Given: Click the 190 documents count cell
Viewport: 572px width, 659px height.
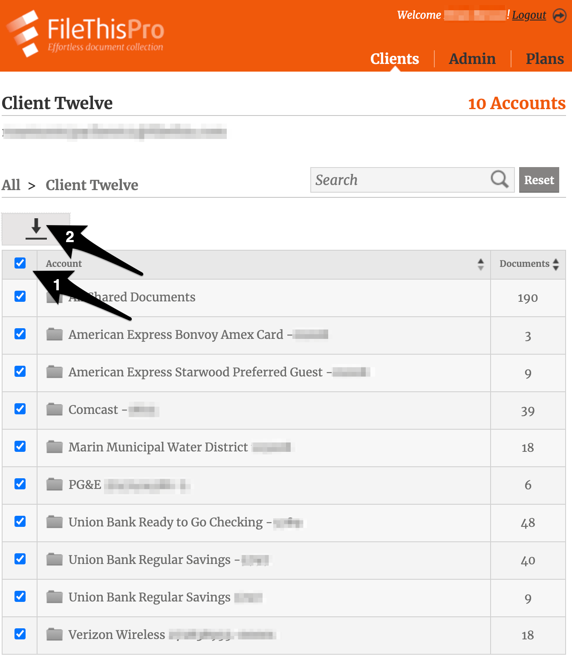Looking at the screenshot, I should pyautogui.click(x=528, y=298).
